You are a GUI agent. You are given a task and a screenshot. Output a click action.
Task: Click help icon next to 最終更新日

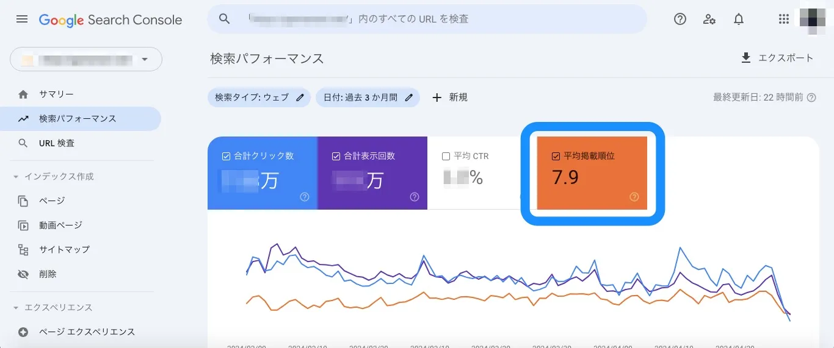pos(811,98)
